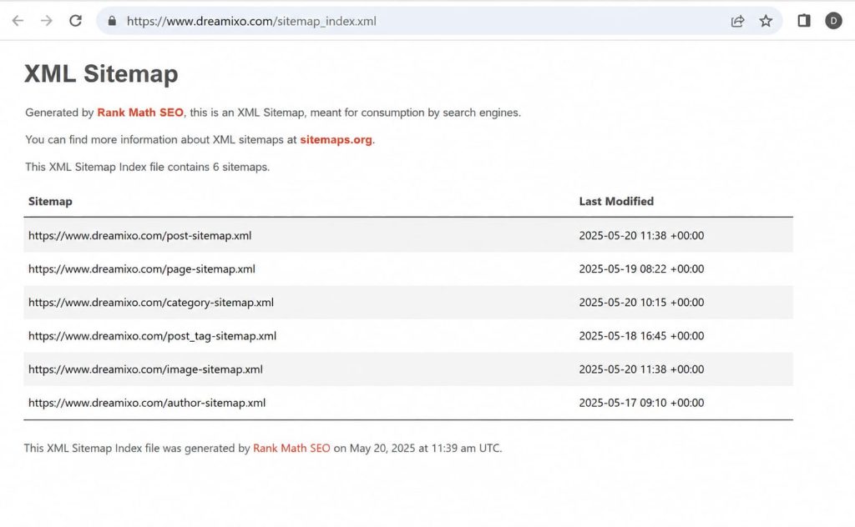855x527 pixels.
Task: Share this page using the share icon
Action: pos(737,21)
